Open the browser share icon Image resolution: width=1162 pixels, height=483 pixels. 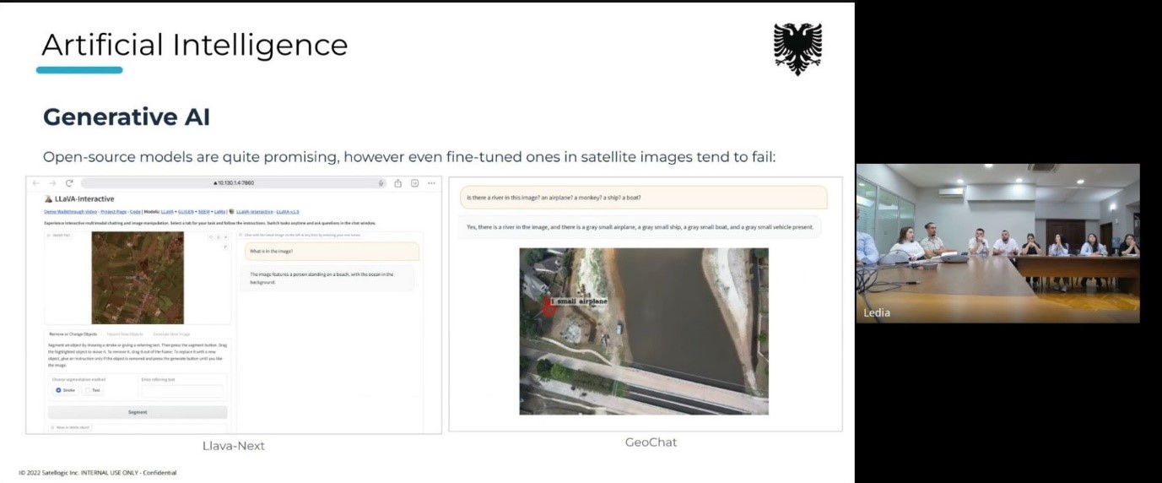coord(397,183)
